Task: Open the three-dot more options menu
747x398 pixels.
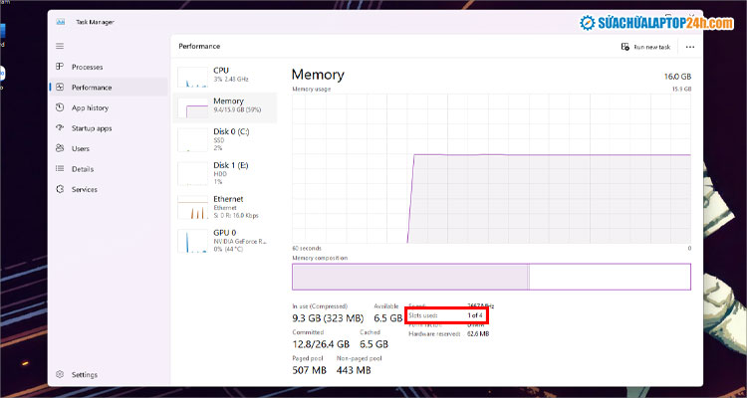Action: point(689,47)
